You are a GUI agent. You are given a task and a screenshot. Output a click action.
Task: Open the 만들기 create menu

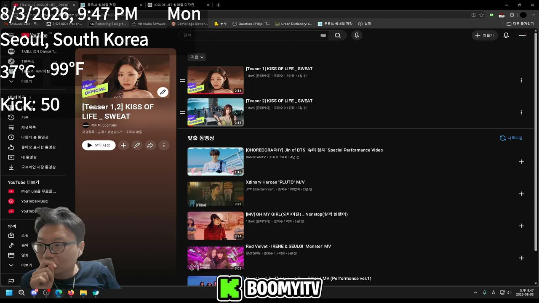(x=484, y=35)
